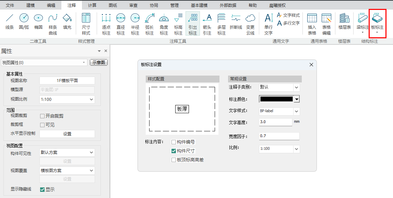393x198 pixels.
Task: Click the 填充 fill tool icon
Action: [x=67, y=21]
